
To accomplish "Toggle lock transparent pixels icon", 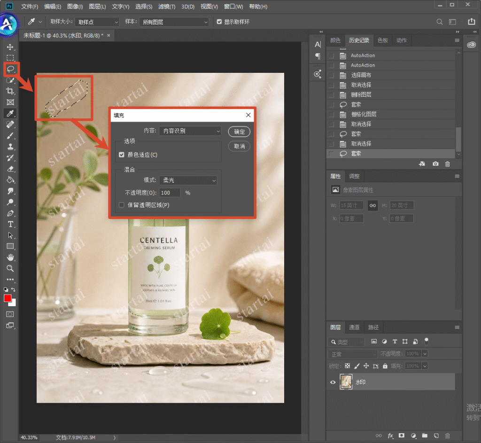I will pos(347,366).
